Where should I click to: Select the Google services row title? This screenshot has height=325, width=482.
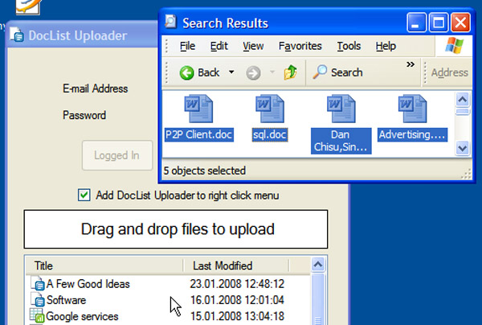coord(82,316)
